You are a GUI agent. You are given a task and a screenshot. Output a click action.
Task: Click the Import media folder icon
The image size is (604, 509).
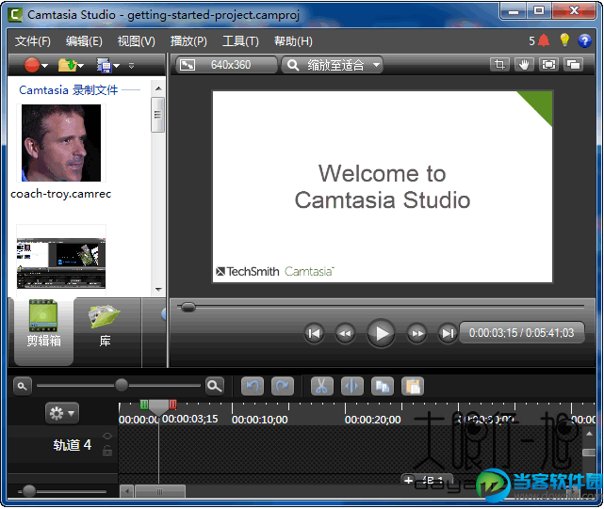click(67, 65)
